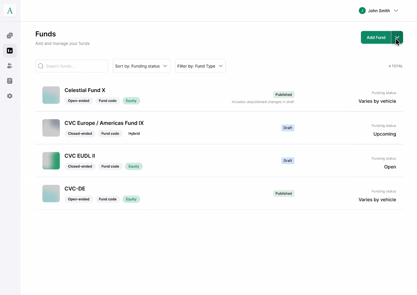Click the Funds page heading
Viewport: 417px width, 295px height.
coord(46,34)
